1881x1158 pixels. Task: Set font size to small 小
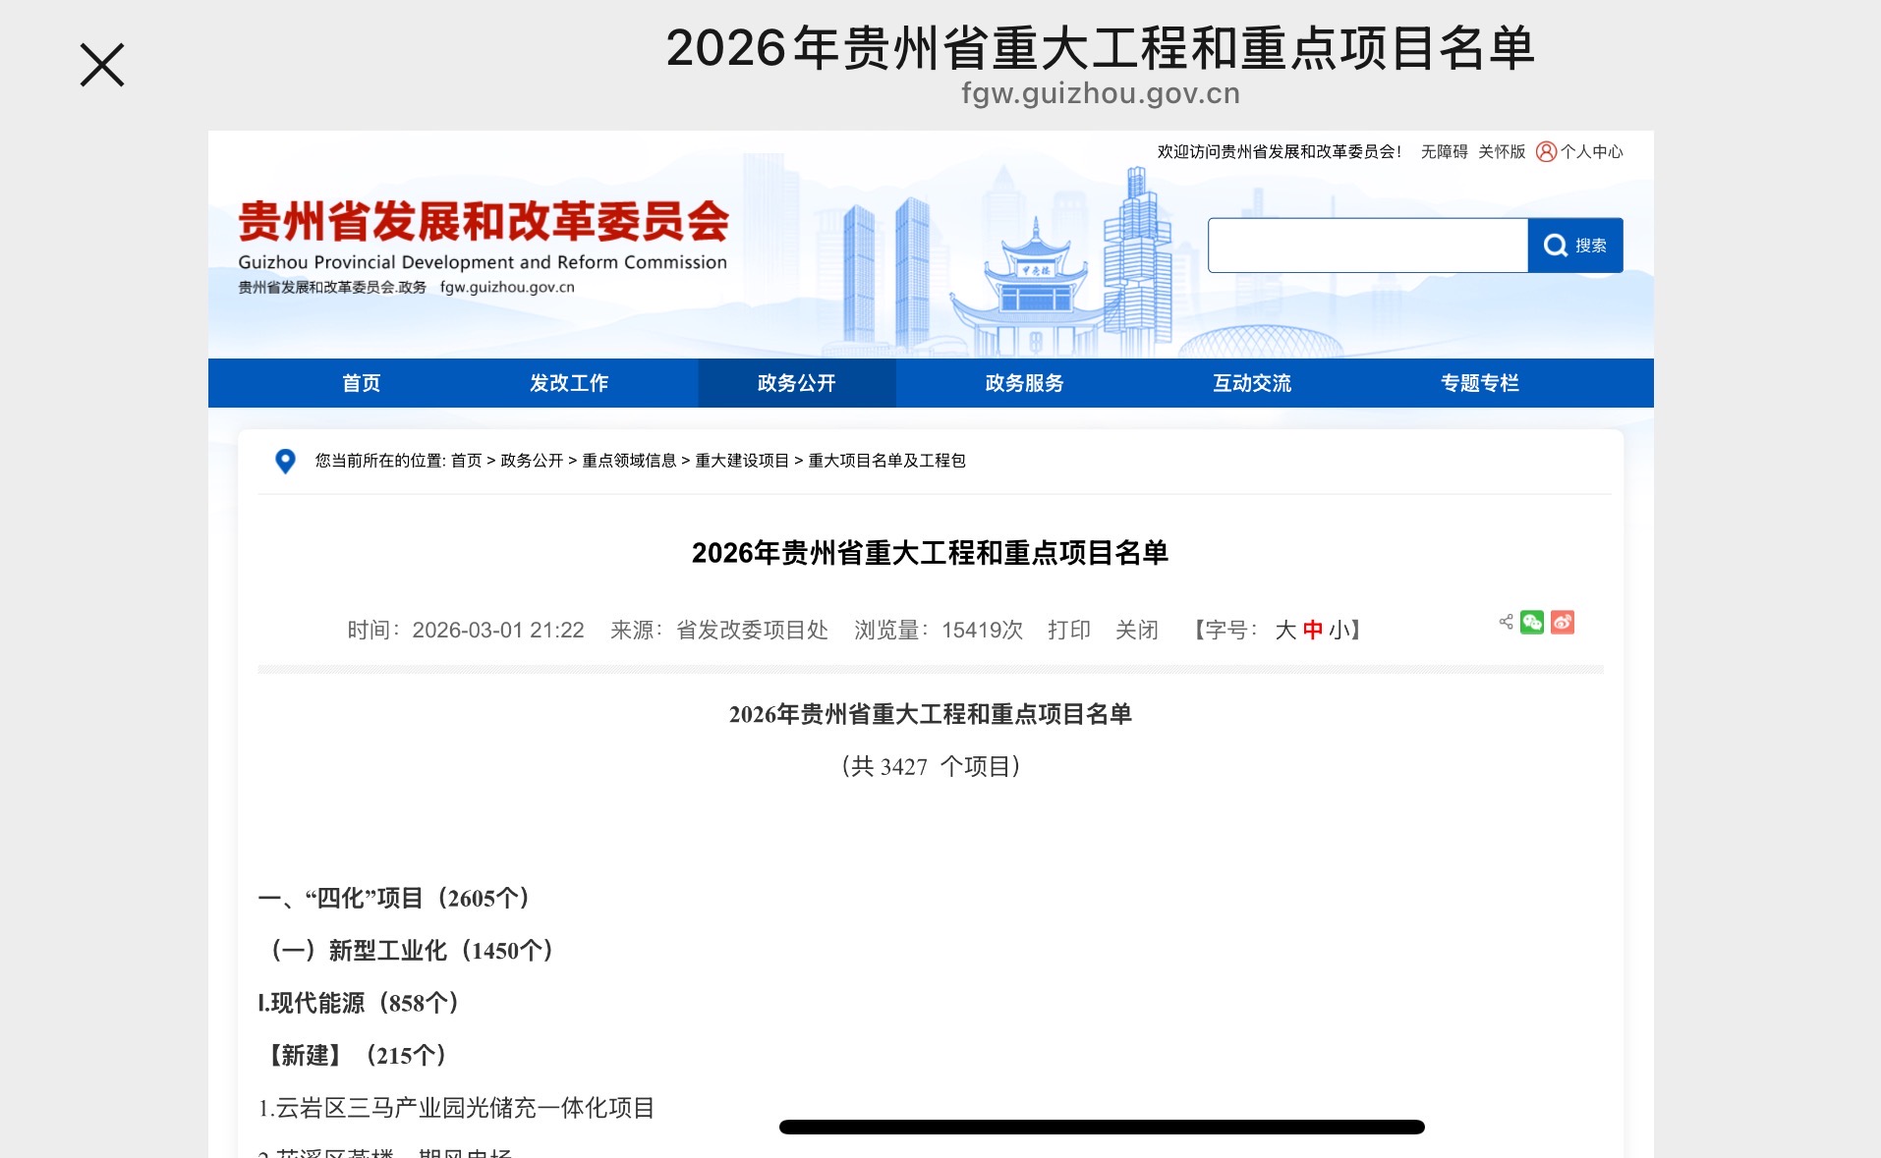tap(1339, 630)
